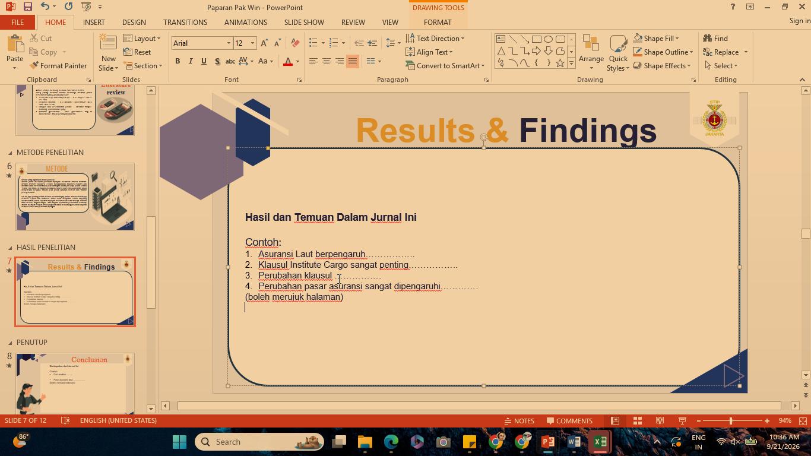Open the FILE menu
The image size is (811, 456).
[18, 22]
